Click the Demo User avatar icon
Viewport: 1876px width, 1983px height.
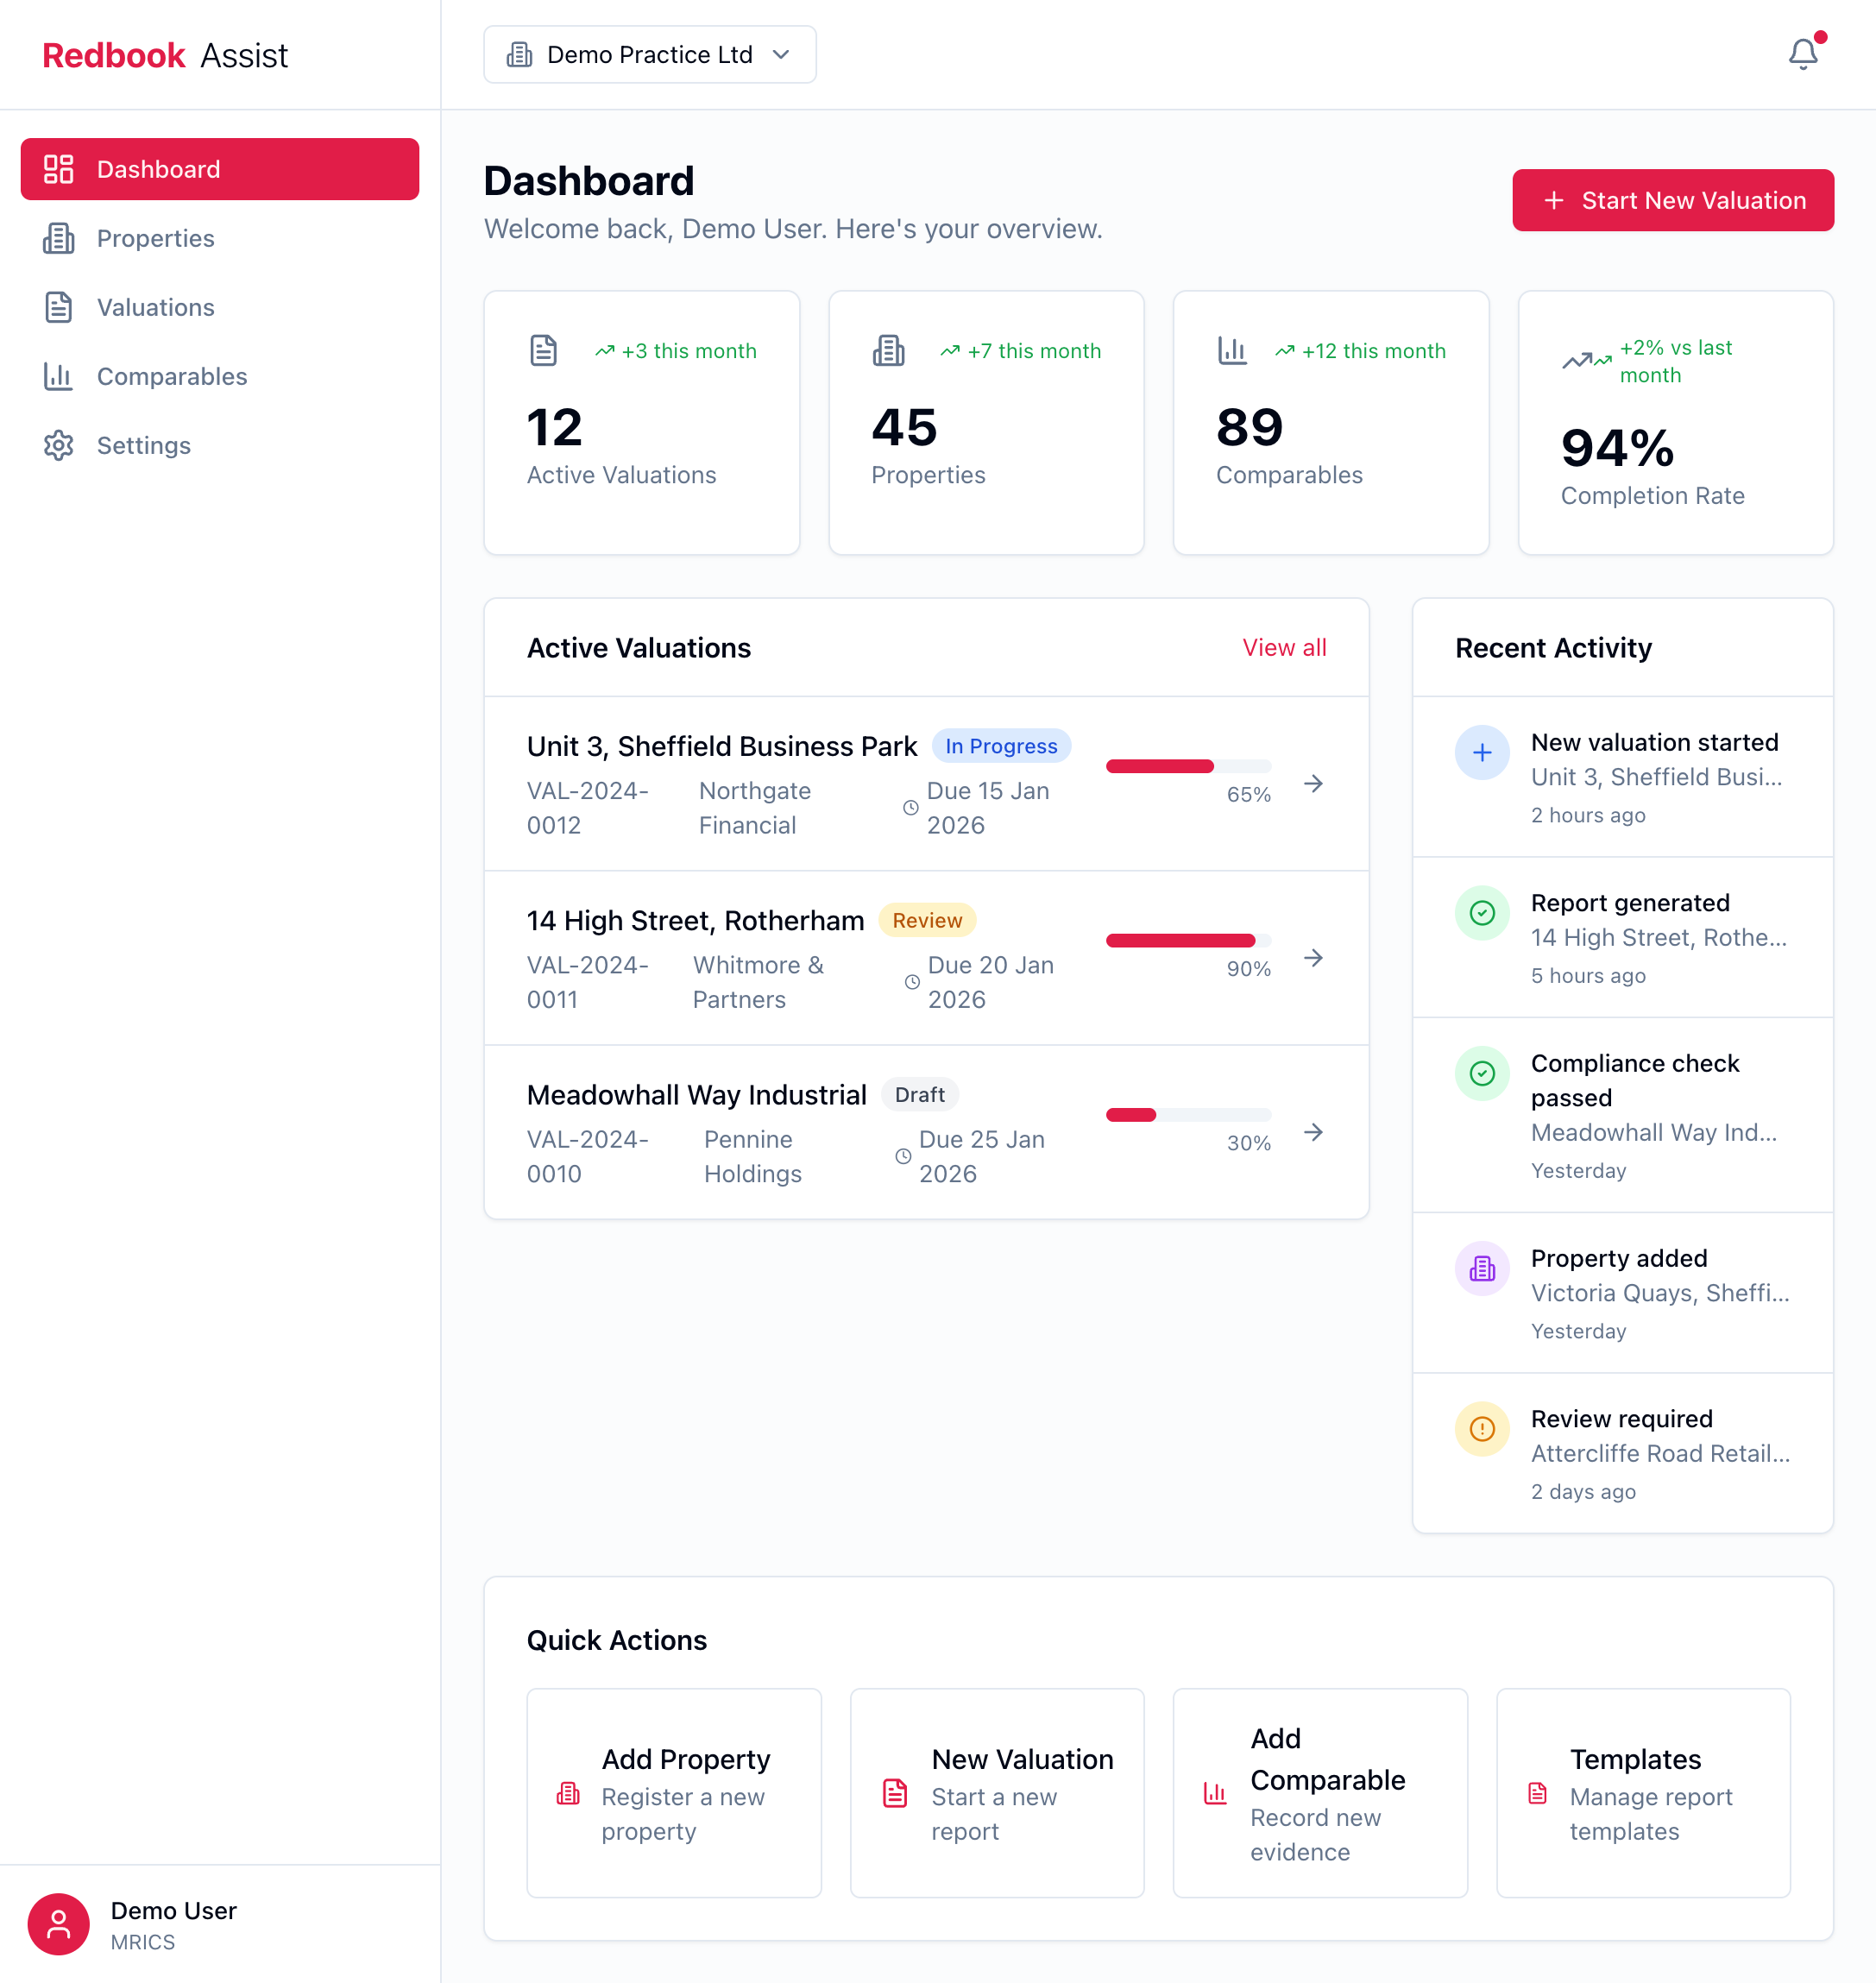58,1924
